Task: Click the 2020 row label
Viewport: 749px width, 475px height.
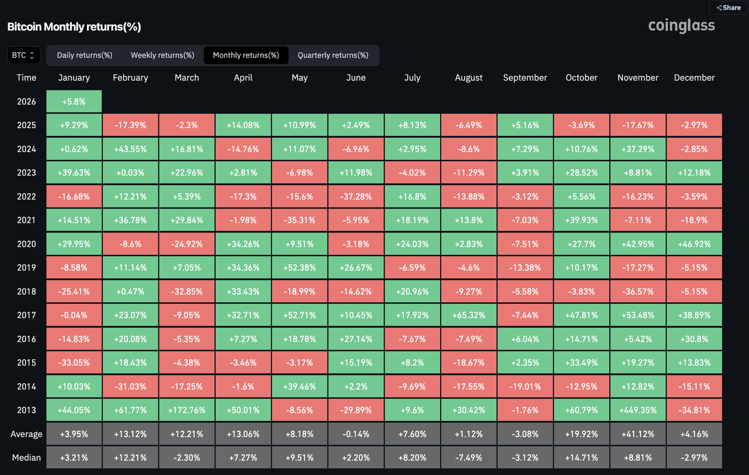Action: click(26, 244)
